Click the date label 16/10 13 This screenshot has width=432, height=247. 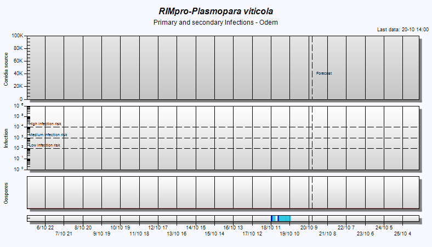[x=233, y=228]
